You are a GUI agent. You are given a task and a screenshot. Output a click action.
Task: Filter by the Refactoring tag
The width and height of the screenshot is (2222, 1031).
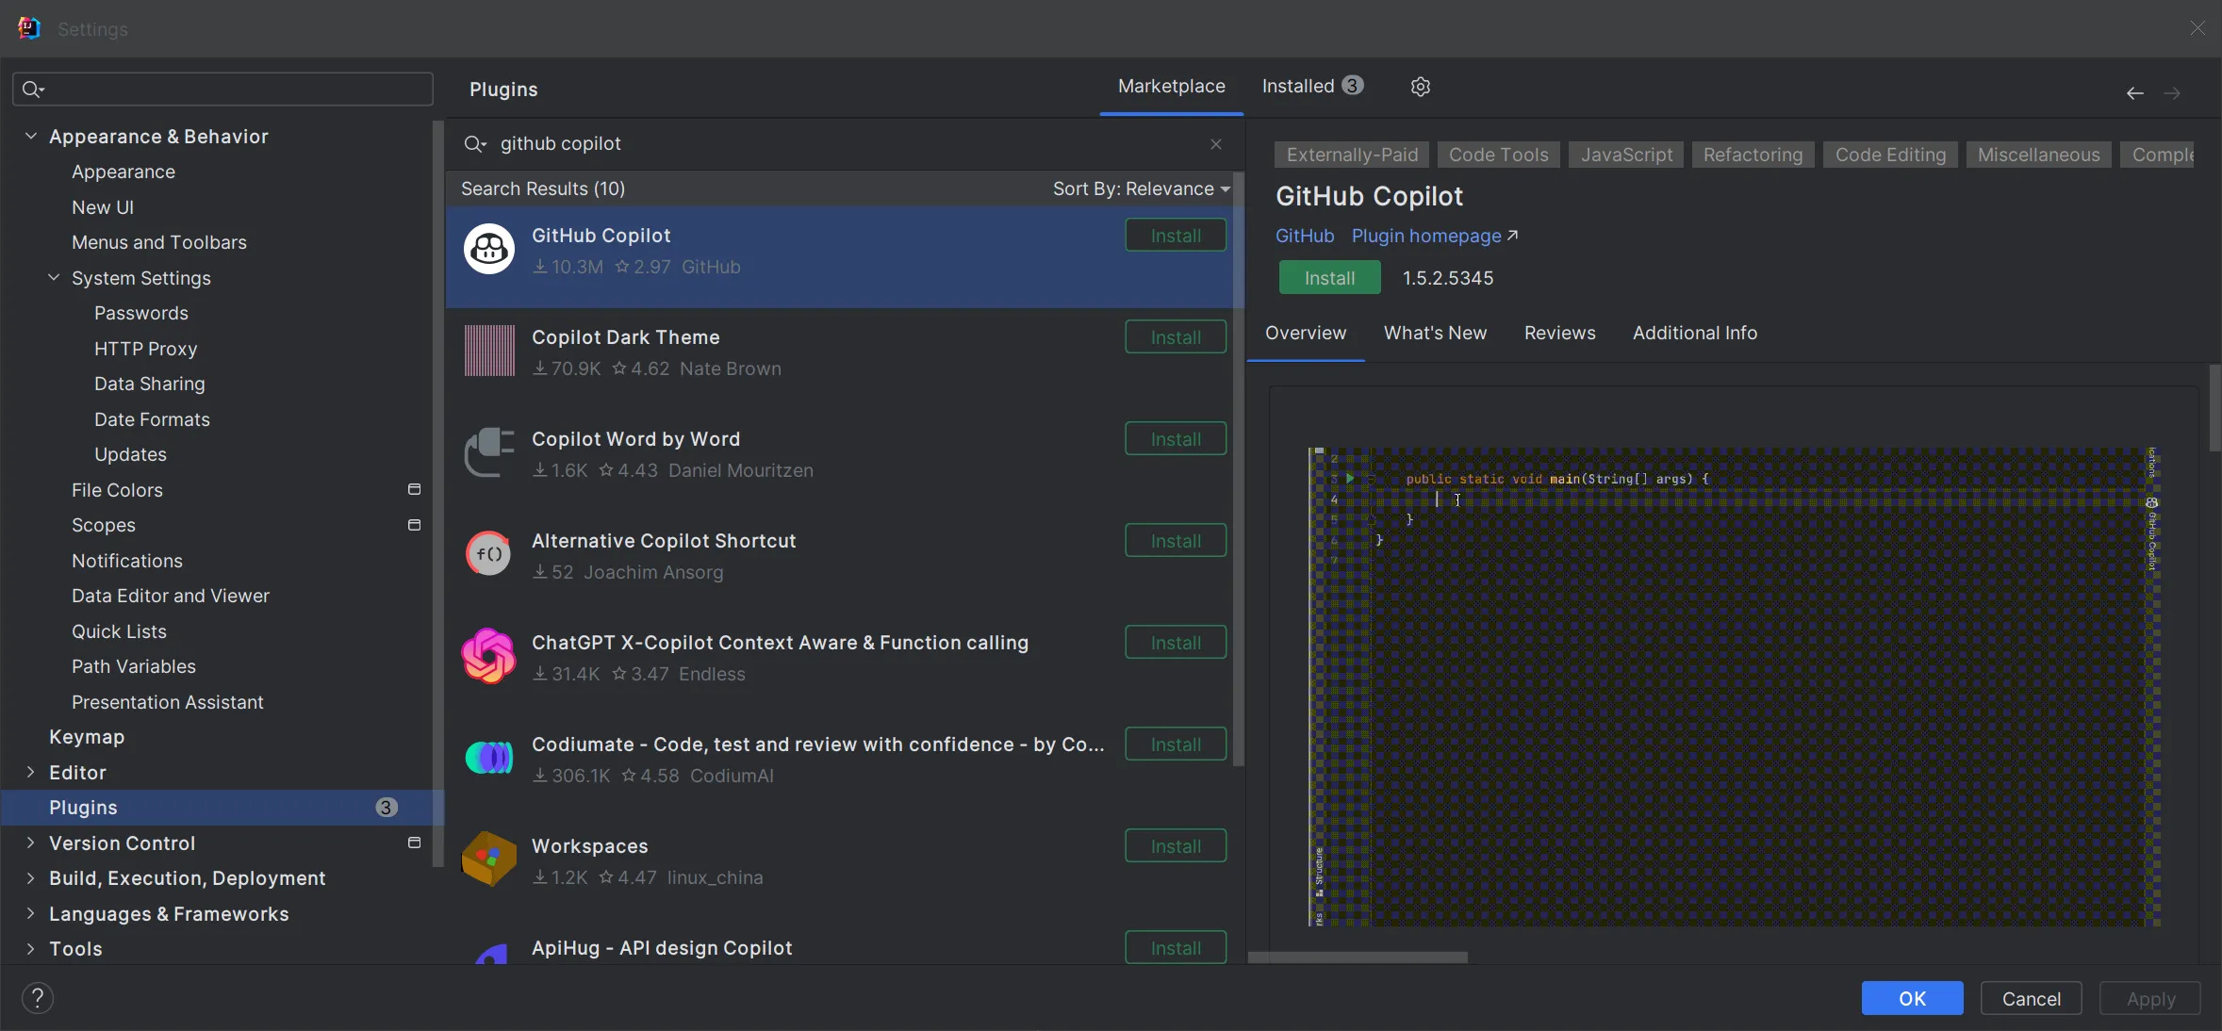point(1753,155)
